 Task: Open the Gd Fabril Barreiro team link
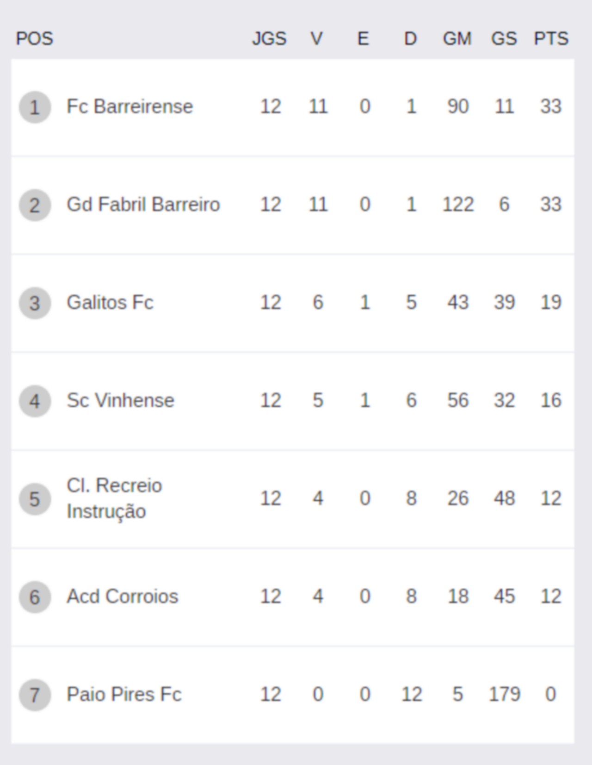tap(143, 205)
